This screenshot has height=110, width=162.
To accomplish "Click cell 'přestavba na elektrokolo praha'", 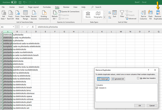I will [8, 105].
